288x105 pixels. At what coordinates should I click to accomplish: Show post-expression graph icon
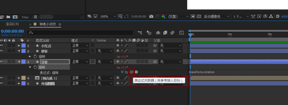[126, 72]
